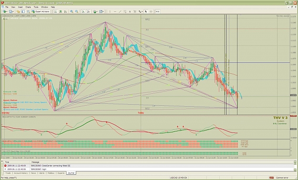Expand the Indicators dropdown arrow
This screenshot has width=298, height=180.
tap(97, 12)
